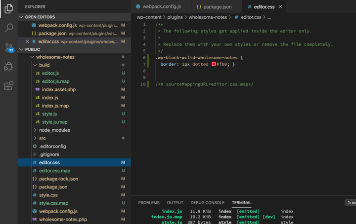Click the sourceMappingURL comment line
356x224 pixels.
[204, 84]
